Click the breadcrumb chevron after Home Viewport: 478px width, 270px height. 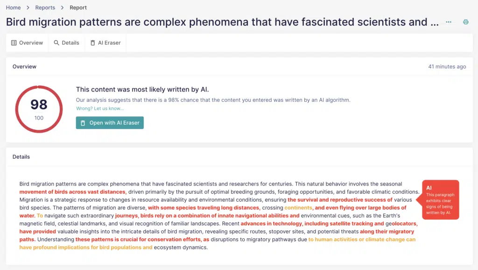point(28,7)
